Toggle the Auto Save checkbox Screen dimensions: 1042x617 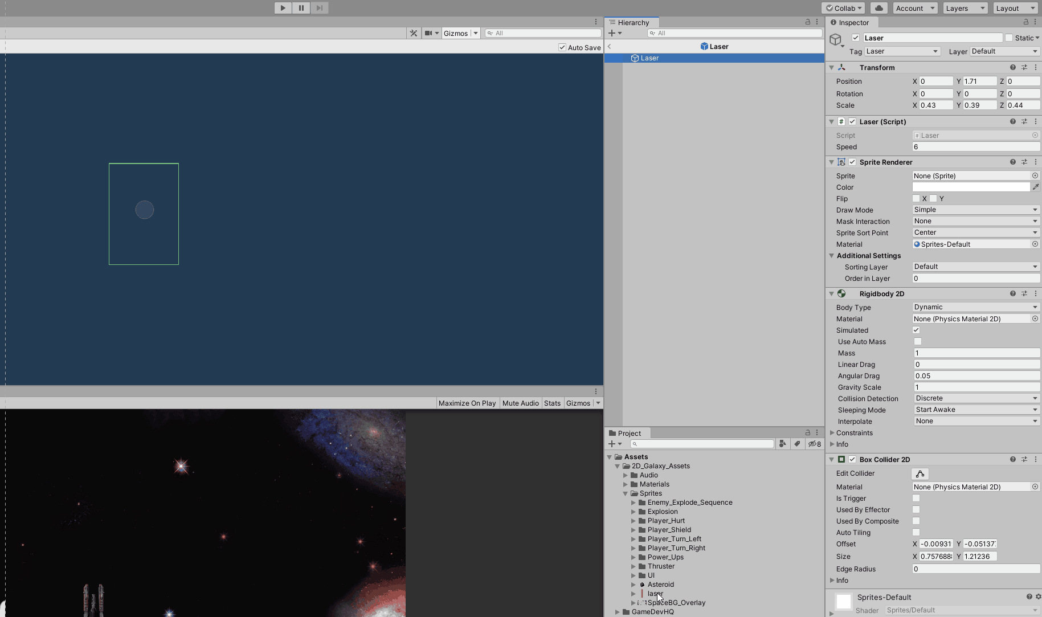pyautogui.click(x=562, y=47)
